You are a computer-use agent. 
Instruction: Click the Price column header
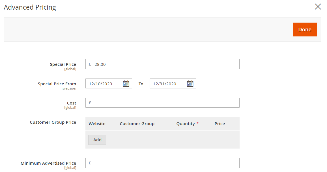point(220,124)
